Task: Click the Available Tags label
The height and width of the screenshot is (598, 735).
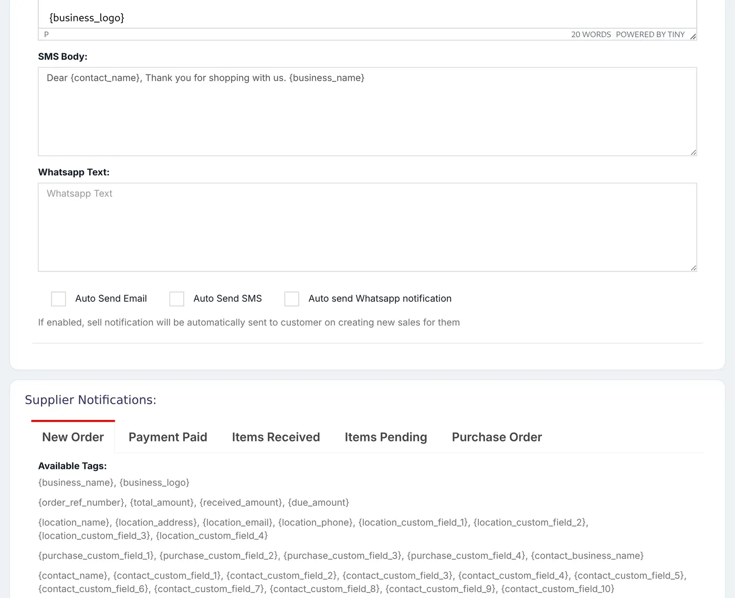Action: pos(72,466)
